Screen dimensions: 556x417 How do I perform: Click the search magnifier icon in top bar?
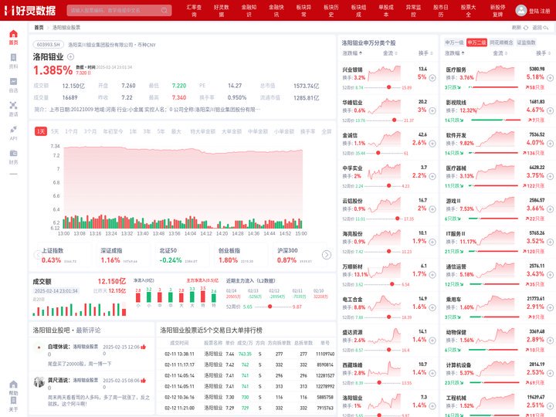[x=164, y=10]
